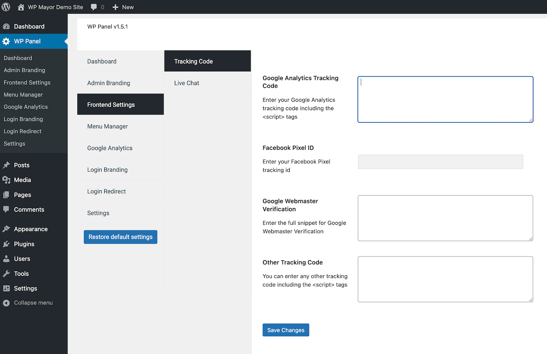
Task: Switch to Dashboard tab in WP Panel
Action: pyautogui.click(x=121, y=61)
